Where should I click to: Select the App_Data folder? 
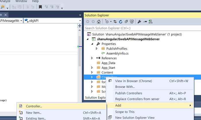[x=108, y=63]
